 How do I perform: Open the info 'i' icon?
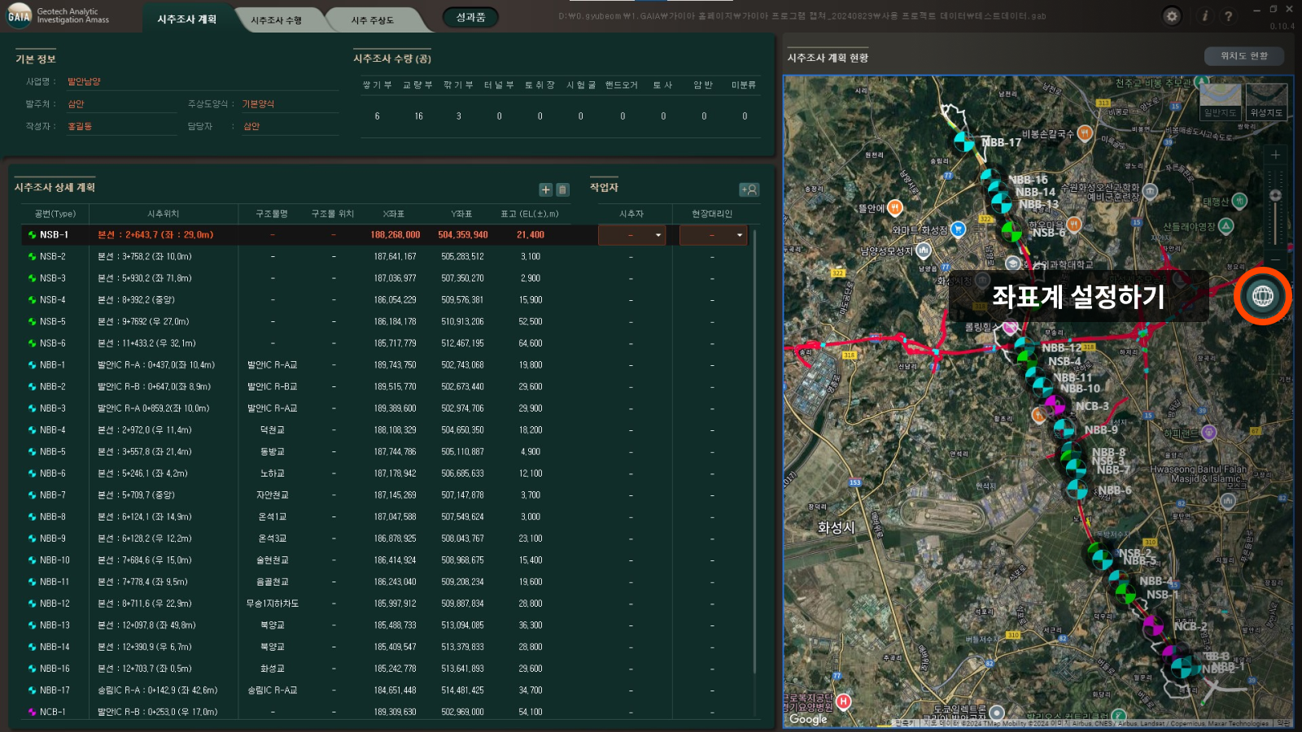[1205, 16]
